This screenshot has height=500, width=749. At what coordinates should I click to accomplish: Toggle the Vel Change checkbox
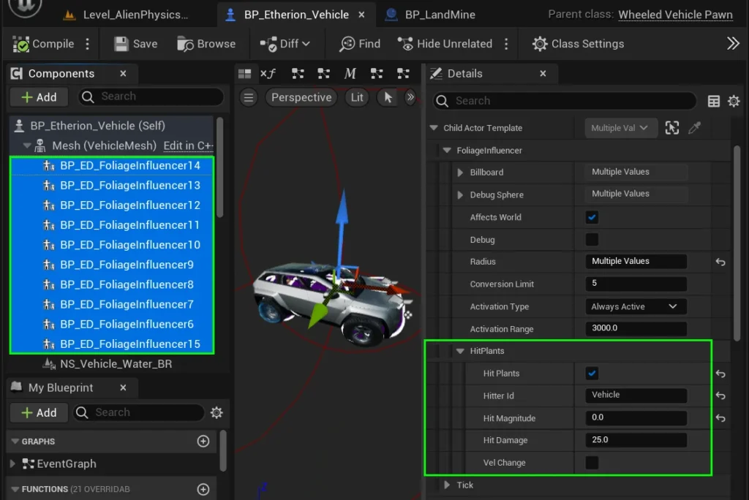point(592,463)
